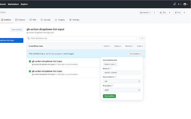
Task: Click the Insights tab graph icon
Action: pos(56,20)
